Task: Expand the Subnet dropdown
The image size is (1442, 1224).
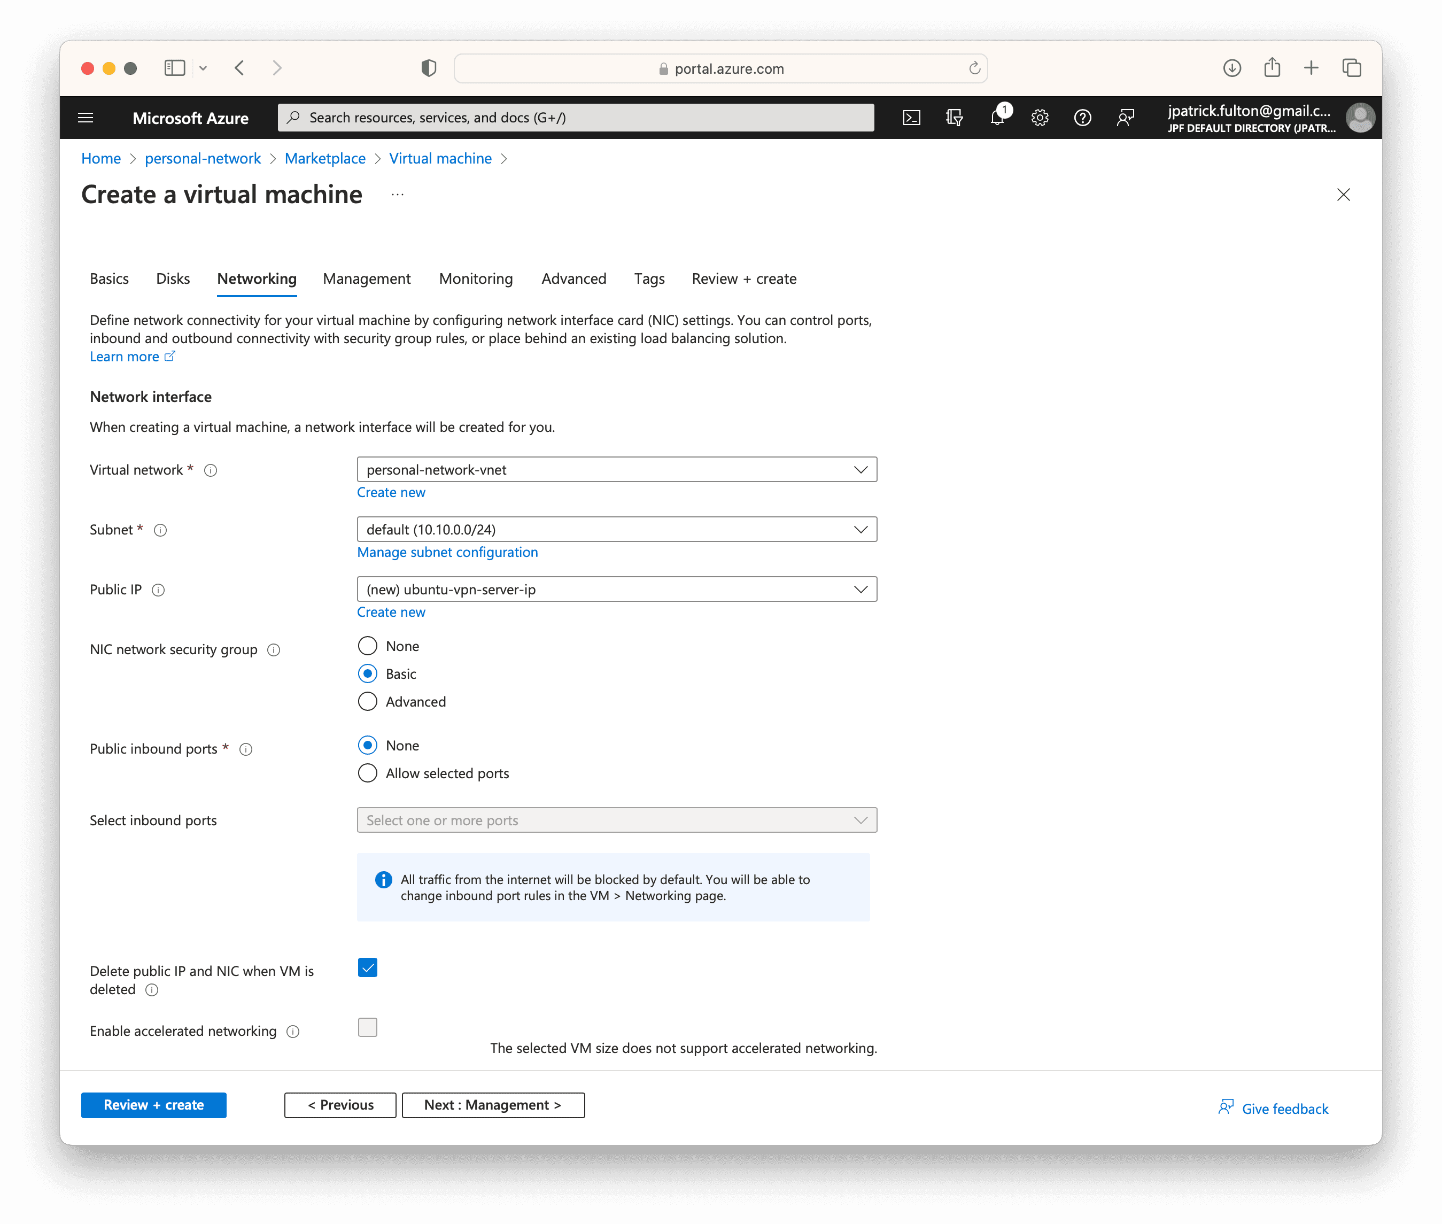Action: point(616,530)
